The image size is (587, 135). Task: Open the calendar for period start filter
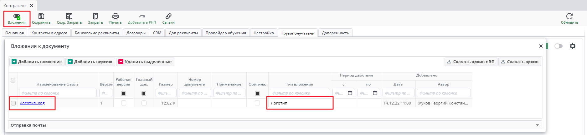coord(350,93)
